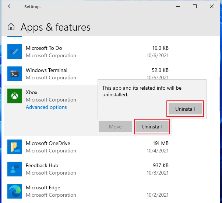Click the 16.0 KB size value

[161, 48]
